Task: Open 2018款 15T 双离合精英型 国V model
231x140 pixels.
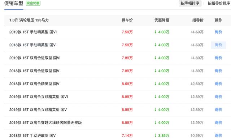Action: [x=34, y=84]
